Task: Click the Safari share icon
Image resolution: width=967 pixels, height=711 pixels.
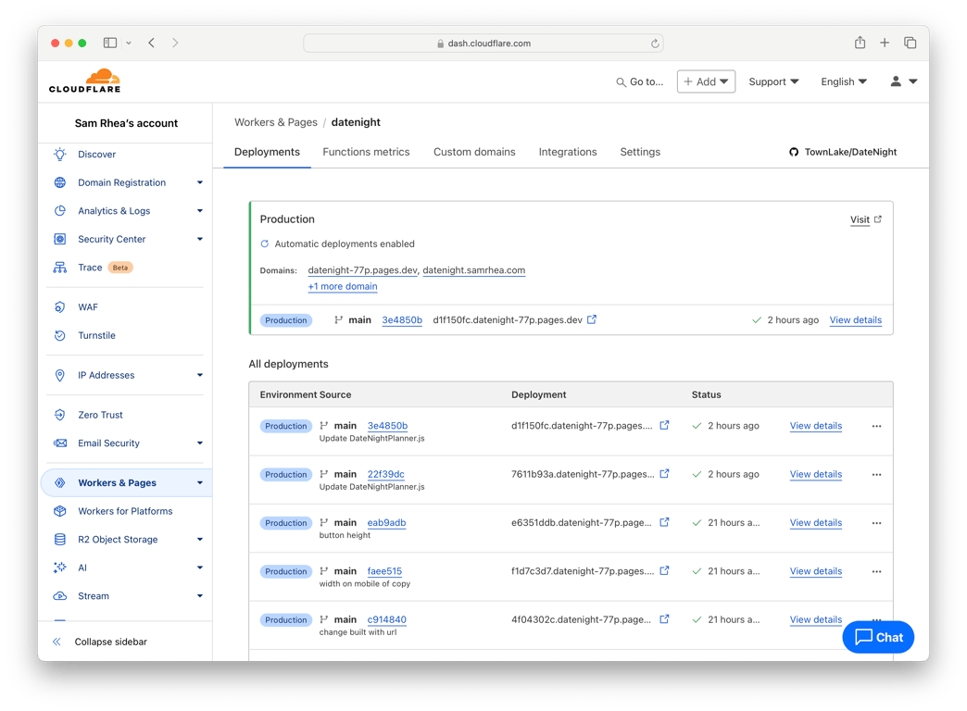Action: tap(860, 43)
